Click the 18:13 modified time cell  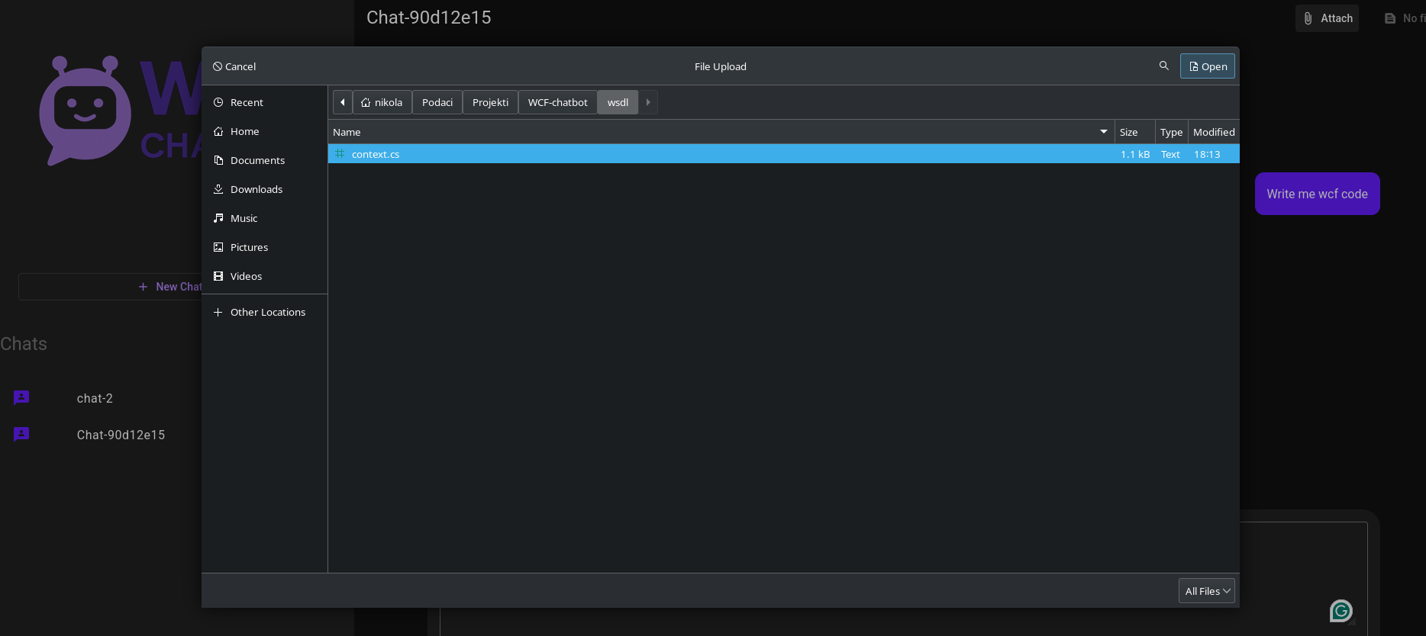[x=1207, y=154]
